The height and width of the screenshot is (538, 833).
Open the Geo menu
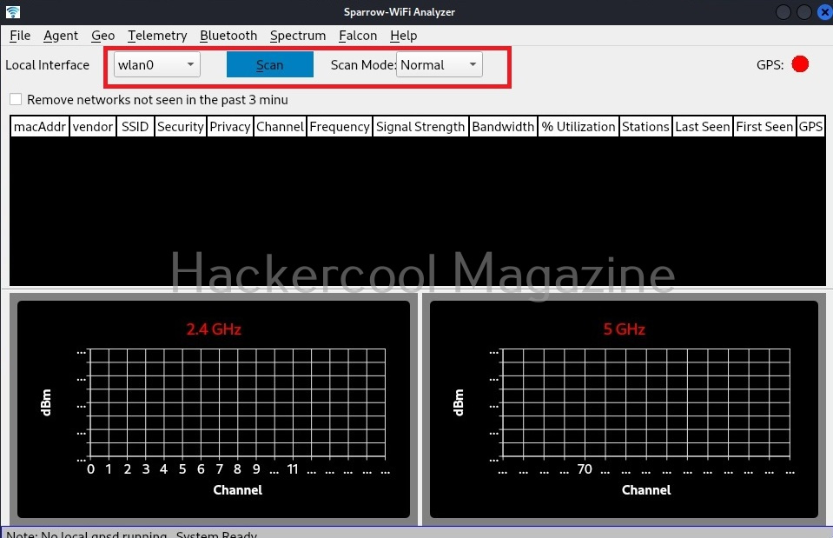click(x=102, y=36)
